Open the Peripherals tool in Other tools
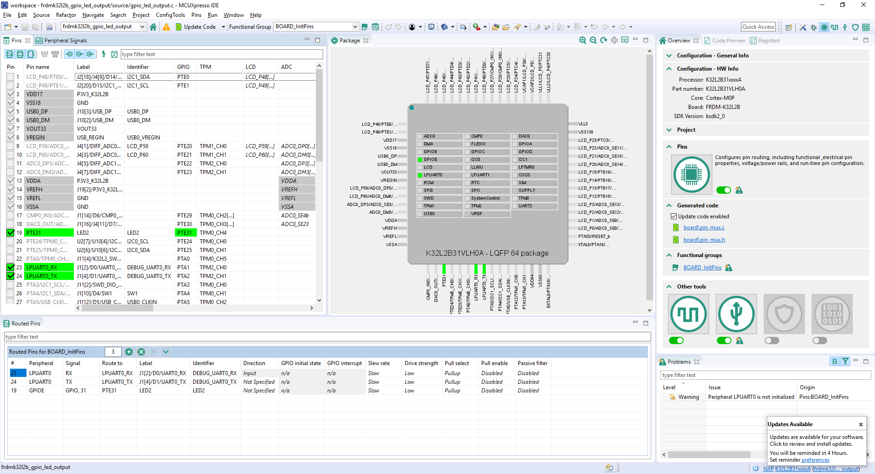Image resolution: width=875 pixels, height=474 pixels. point(736,314)
